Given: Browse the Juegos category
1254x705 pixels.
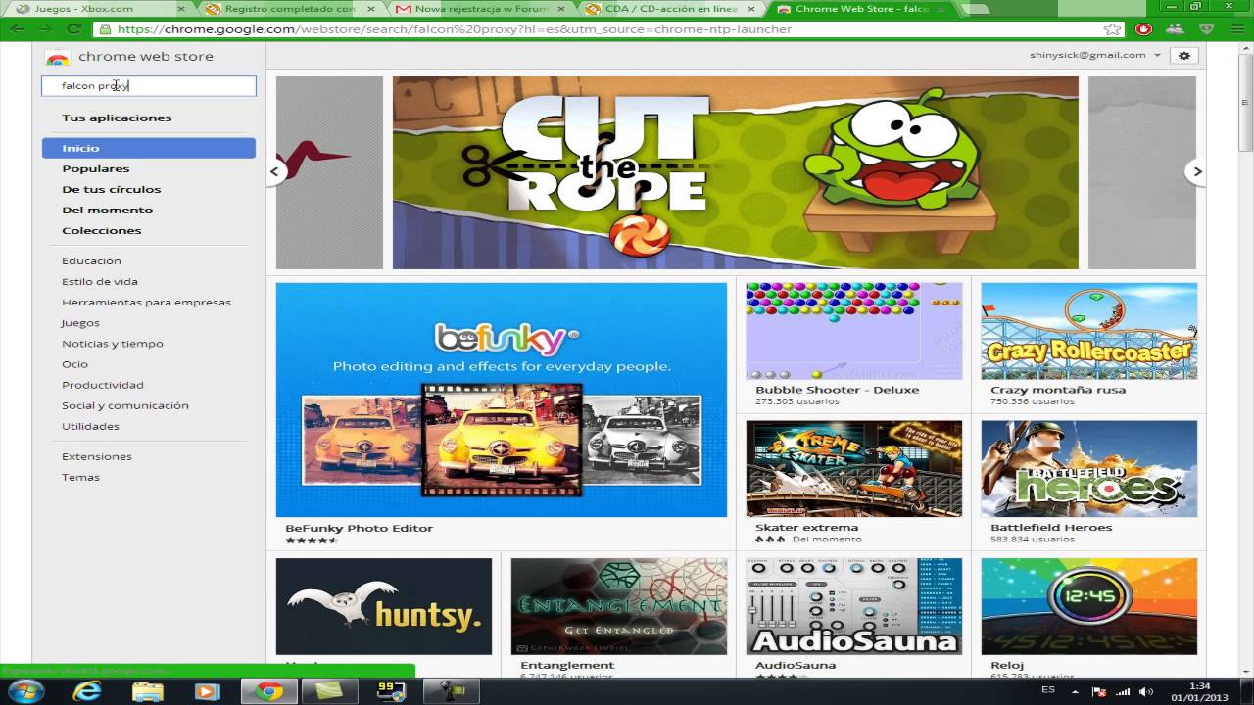Looking at the screenshot, I should [80, 322].
